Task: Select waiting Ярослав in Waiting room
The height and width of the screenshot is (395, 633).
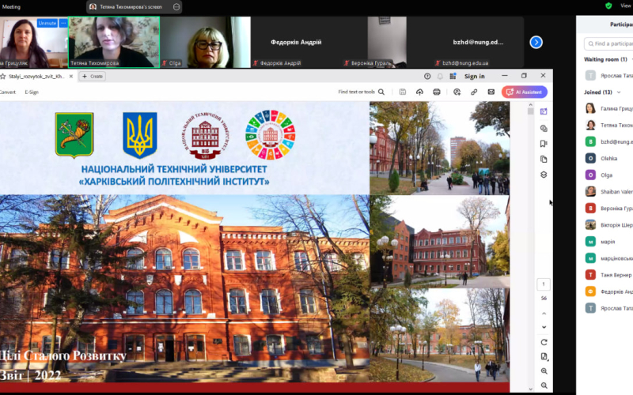Action: pos(608,75)
